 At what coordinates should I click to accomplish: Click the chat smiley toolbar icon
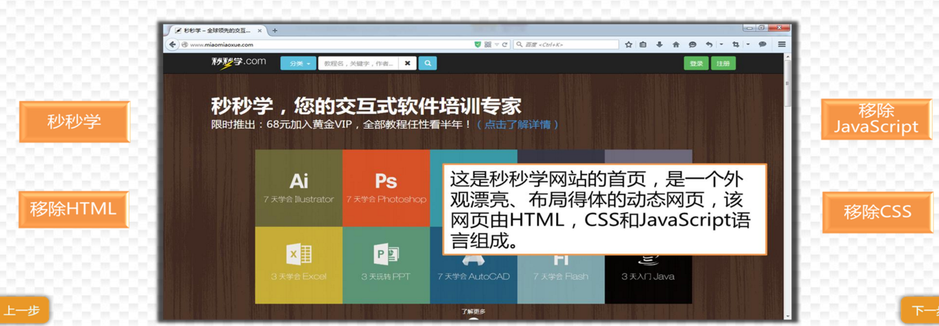[x=692, y=45]
